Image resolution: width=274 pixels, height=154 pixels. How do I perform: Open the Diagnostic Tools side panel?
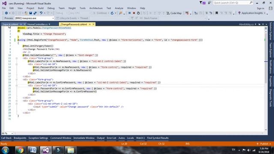coord(271,98)
